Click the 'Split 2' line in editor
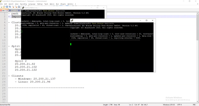This screenshot has width=199, height=106. [x=21, y=61]
